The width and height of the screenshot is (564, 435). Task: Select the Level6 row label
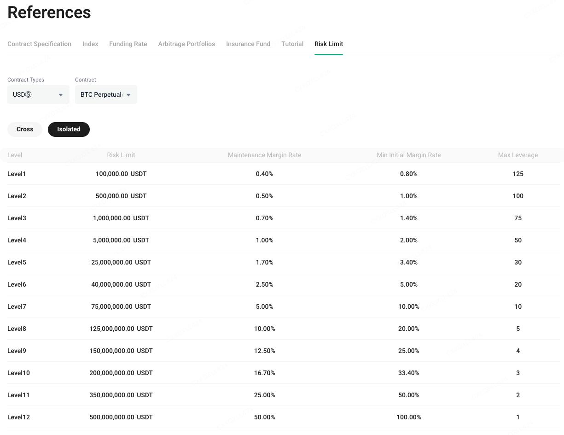point(17,284)
